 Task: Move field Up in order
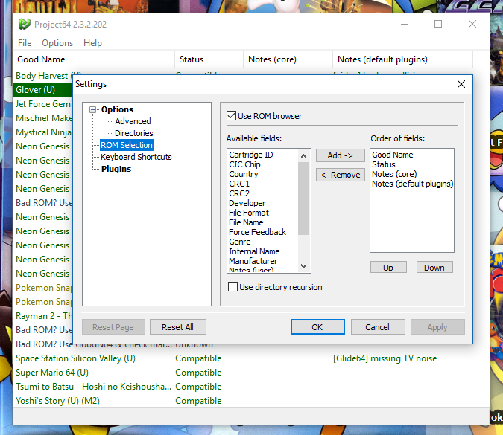(x=388, y=267)
